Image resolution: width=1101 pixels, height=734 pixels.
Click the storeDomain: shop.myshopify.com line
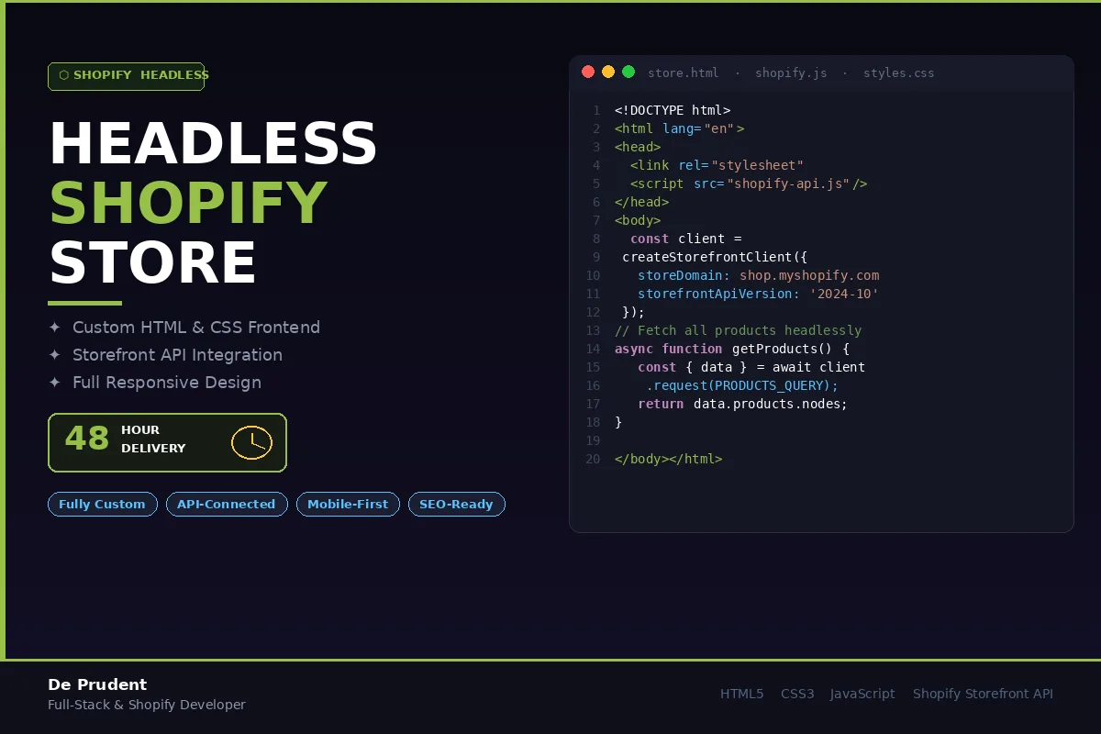point(759,275)
